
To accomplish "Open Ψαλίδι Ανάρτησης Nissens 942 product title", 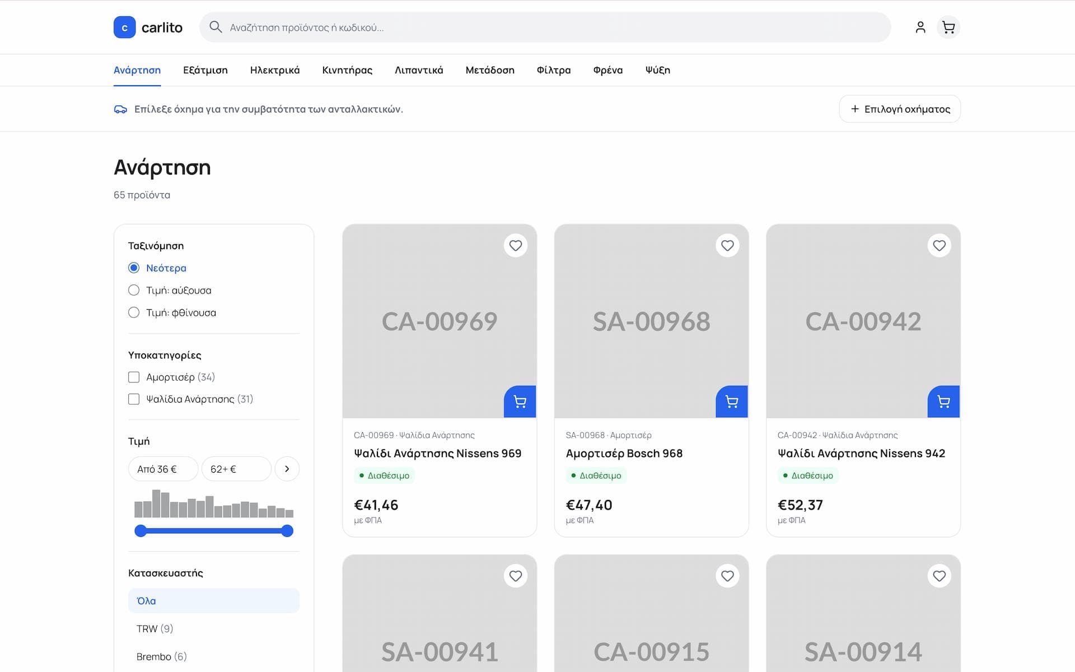I will pos(861,453).
